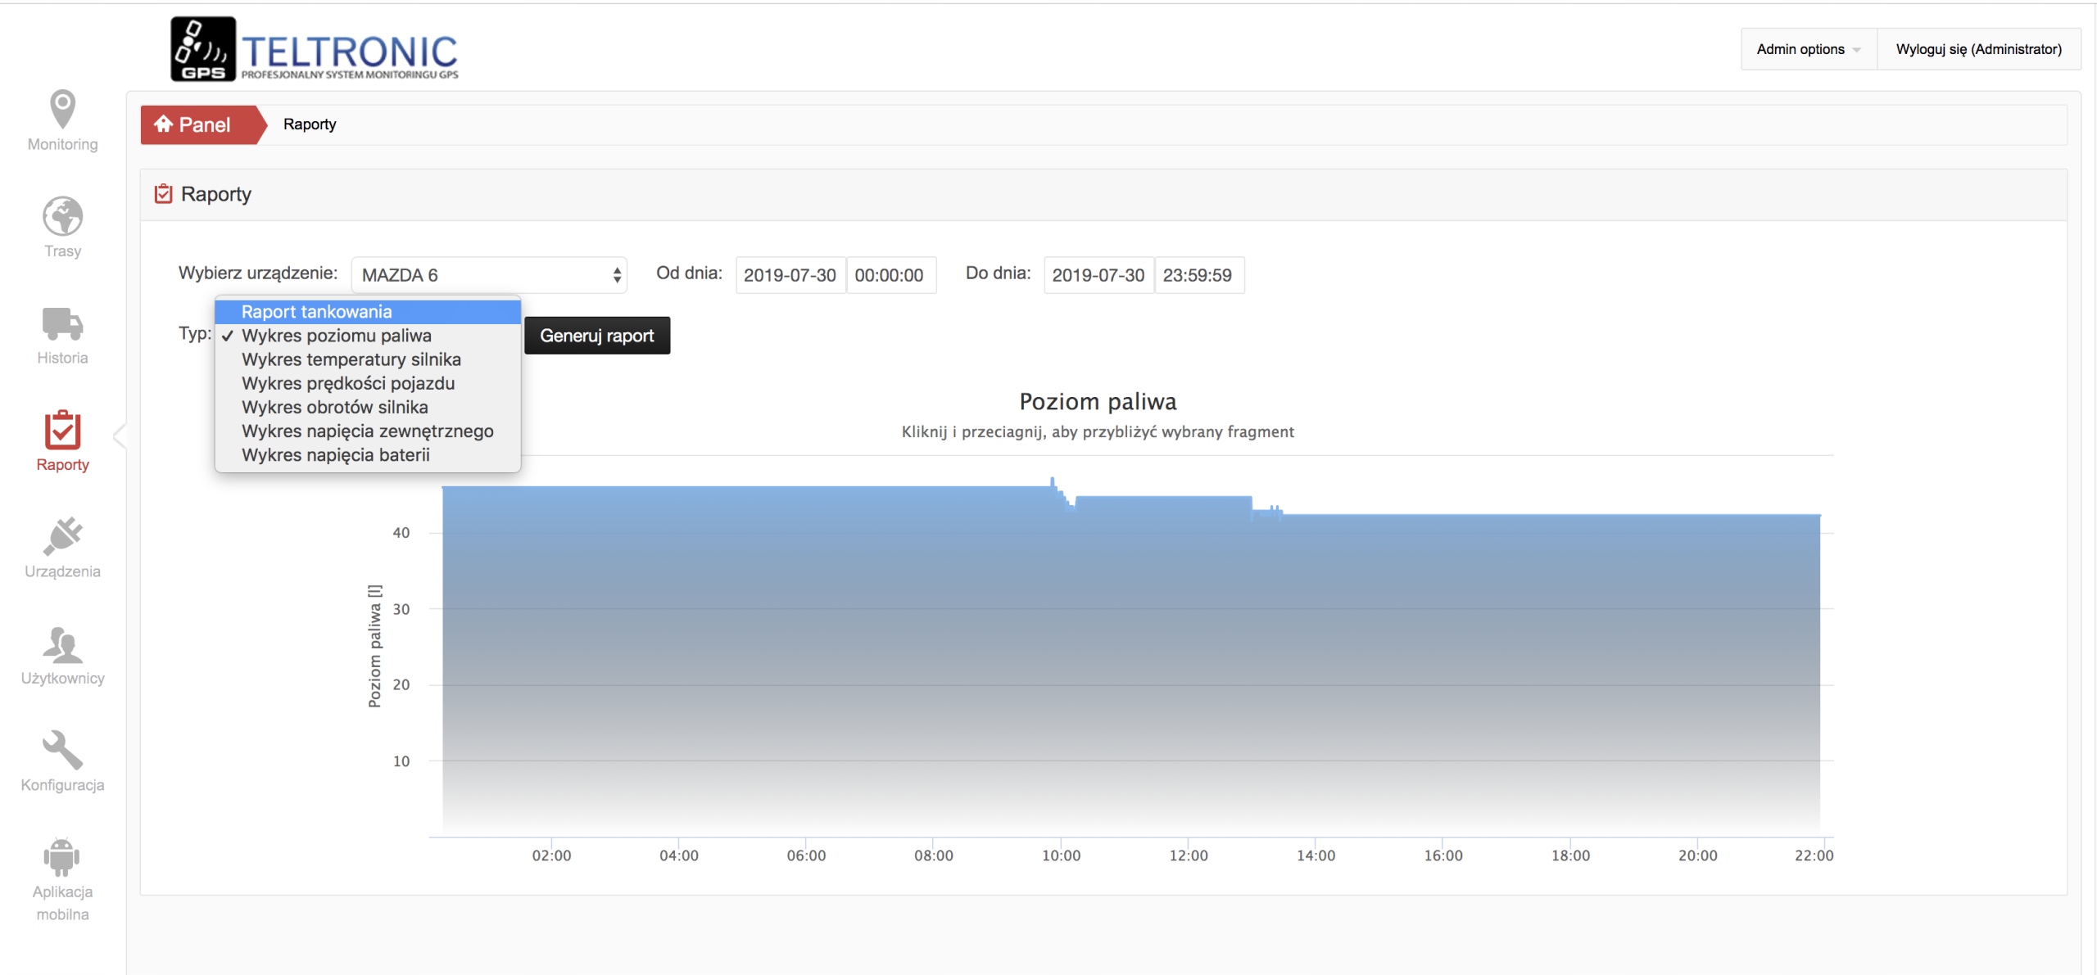Click the Panel breadcrumb home button

click(194, 124)
